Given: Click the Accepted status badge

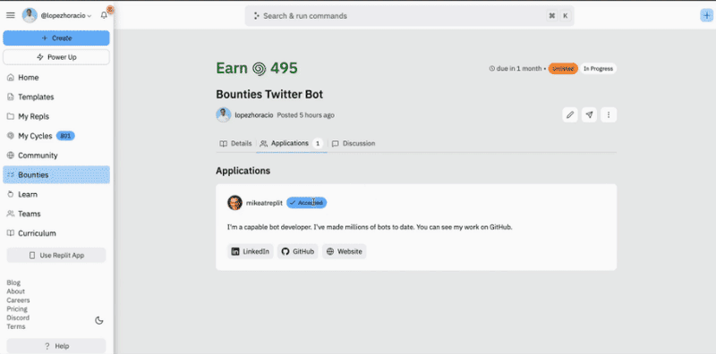Looking at the screenshot, I should (x=306, y=203).
